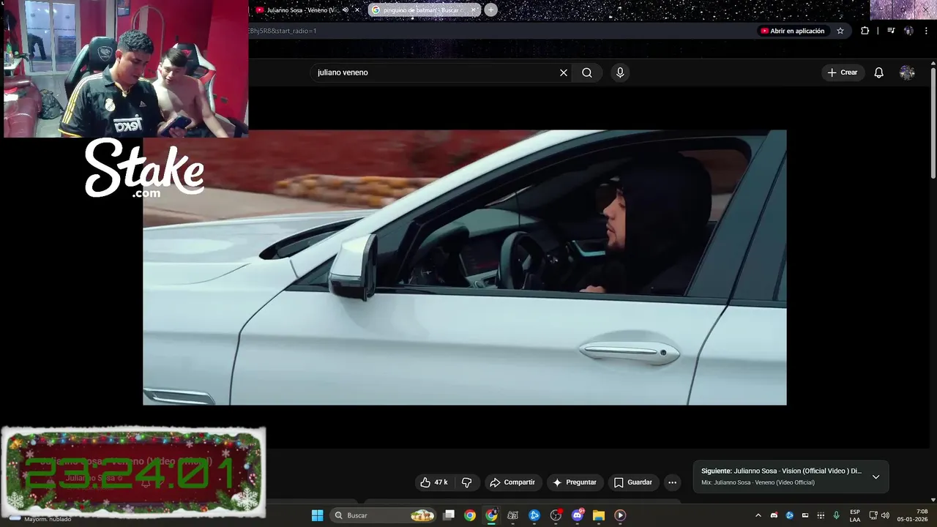Open a new Chrome tab
Image resolution: width=937 pixels, height=527 pixels.
point(490,10)
